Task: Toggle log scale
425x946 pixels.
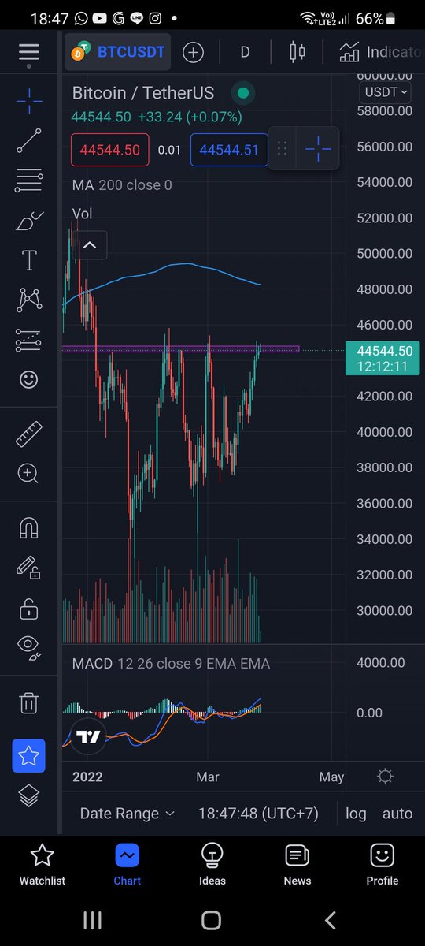Action: (x=356, y=814)
